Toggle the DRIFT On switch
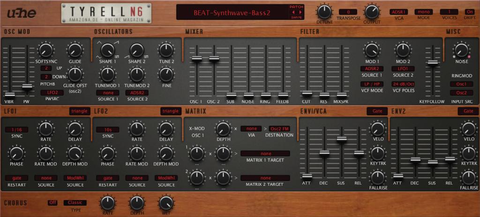Screen dimensions: 480x217 coord(469,12)
